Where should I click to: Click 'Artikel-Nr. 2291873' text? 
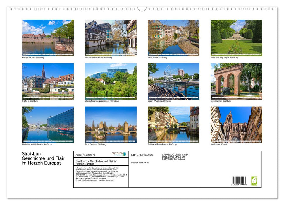(x=85, y=155)
